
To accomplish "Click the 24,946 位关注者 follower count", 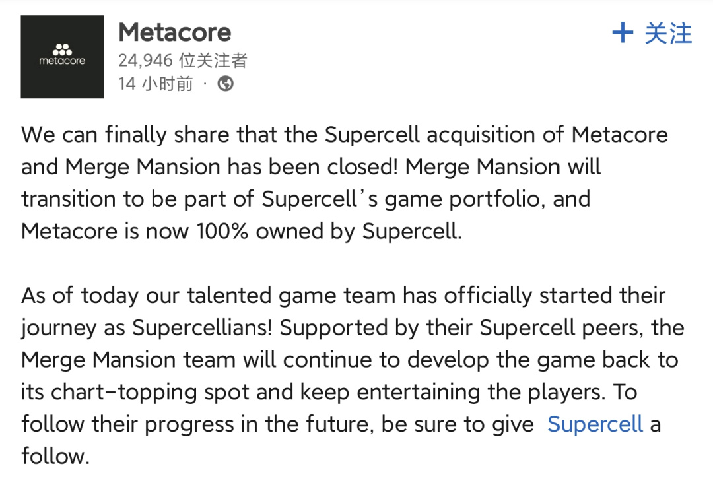I will pyautogui.click(x=183, y=60).
